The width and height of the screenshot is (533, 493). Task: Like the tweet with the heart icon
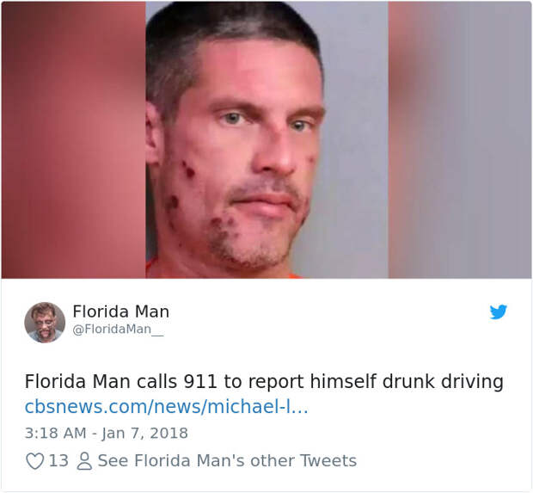click(x=34, y=461)
